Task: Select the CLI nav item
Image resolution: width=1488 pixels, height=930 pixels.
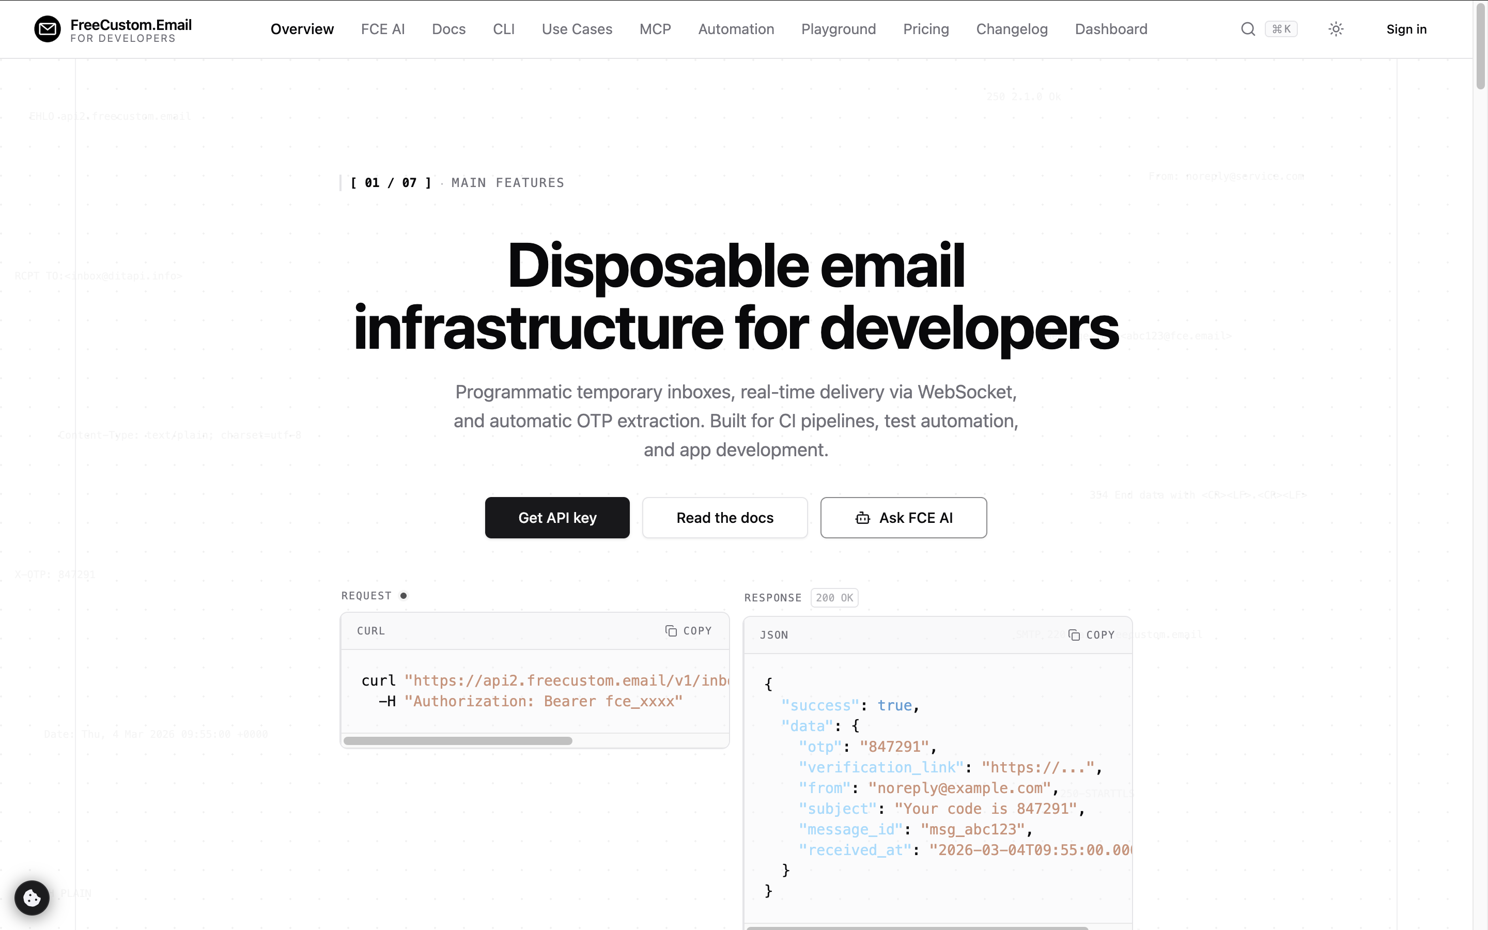Action: pos(504,29)
